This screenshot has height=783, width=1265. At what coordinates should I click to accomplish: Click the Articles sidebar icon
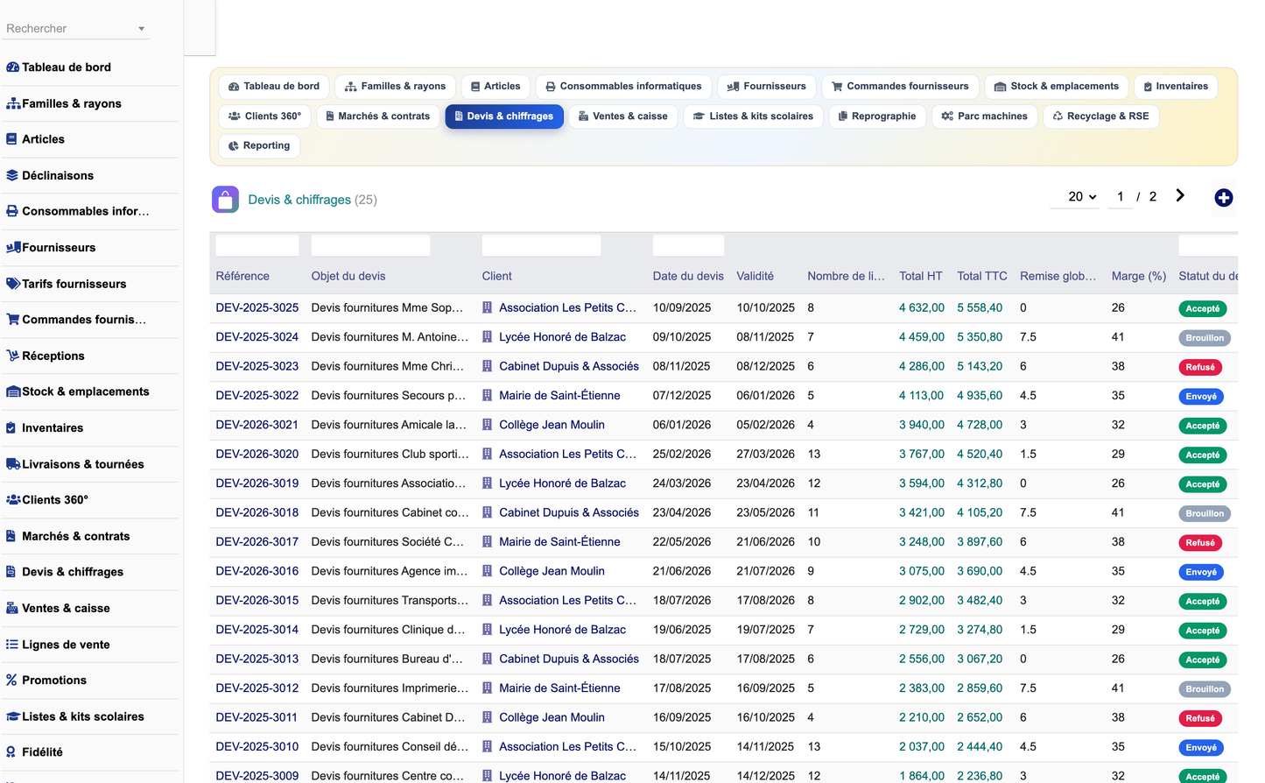click(x=11, y=139)
